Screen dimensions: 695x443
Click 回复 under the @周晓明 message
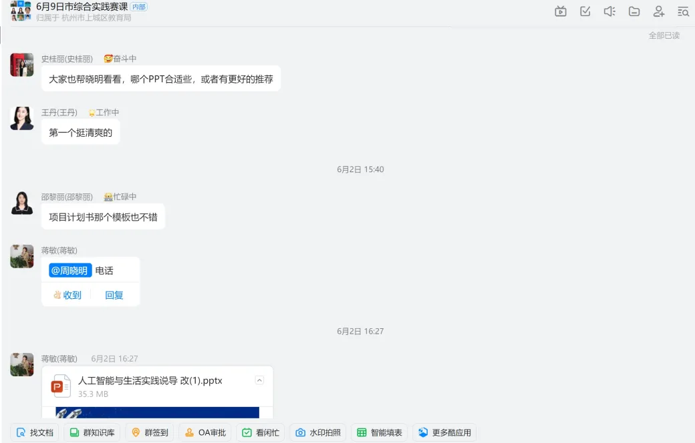tap(114, 295)
